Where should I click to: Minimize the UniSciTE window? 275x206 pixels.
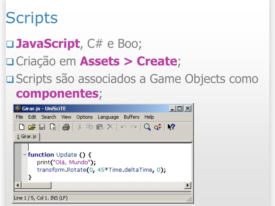(x=173, y=108)
